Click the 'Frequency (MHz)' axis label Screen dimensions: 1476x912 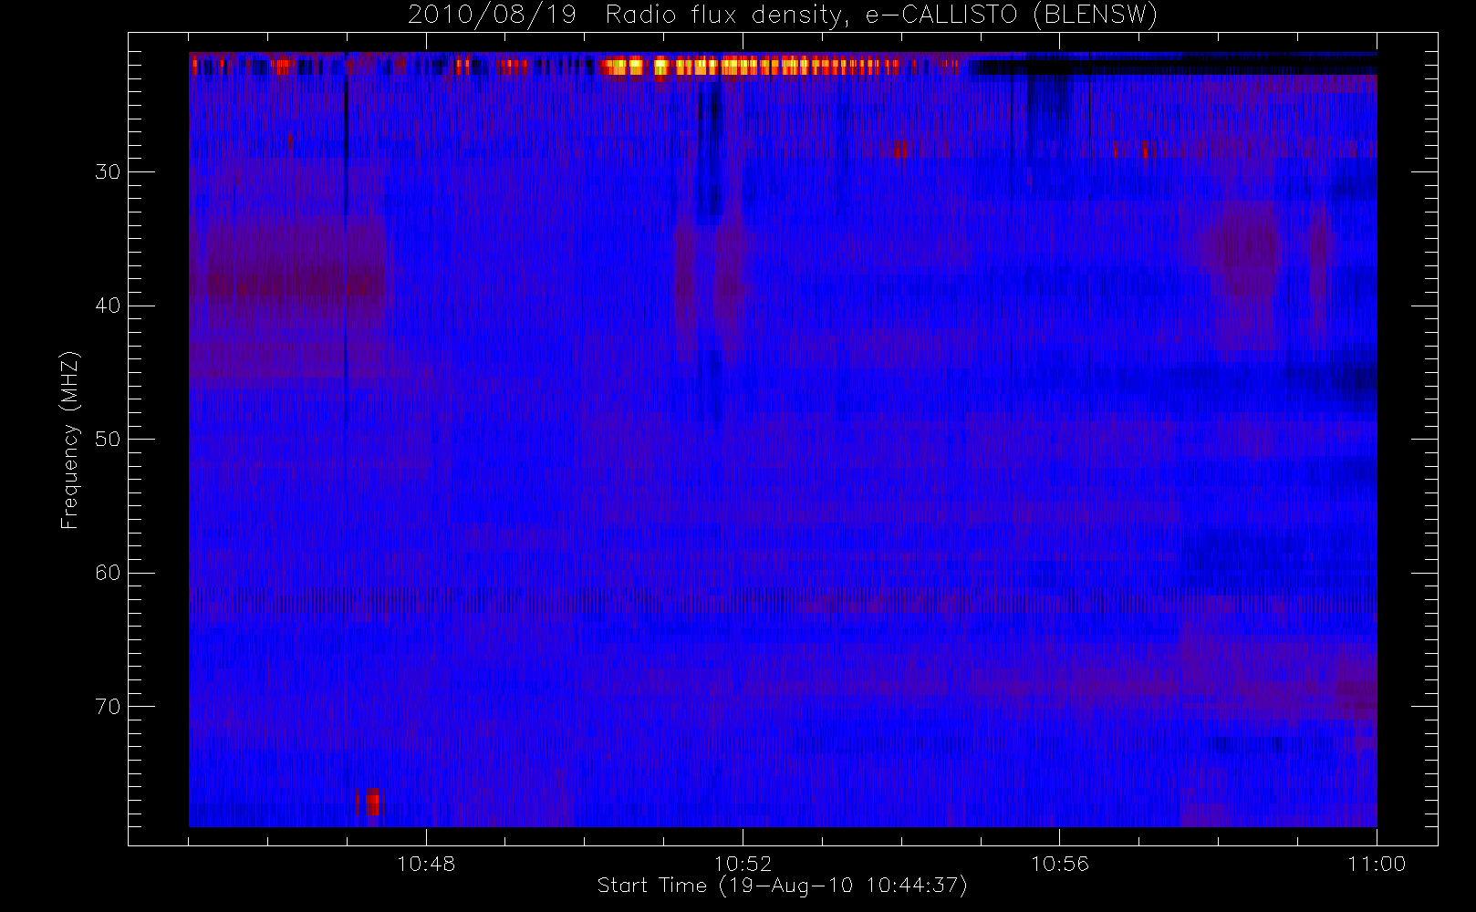69,440
